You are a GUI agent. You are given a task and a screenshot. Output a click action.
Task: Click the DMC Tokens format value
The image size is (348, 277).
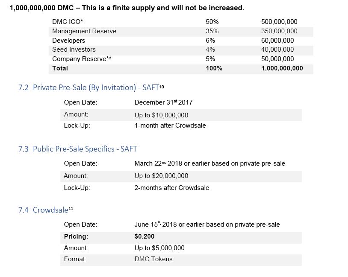pos(153,259)
